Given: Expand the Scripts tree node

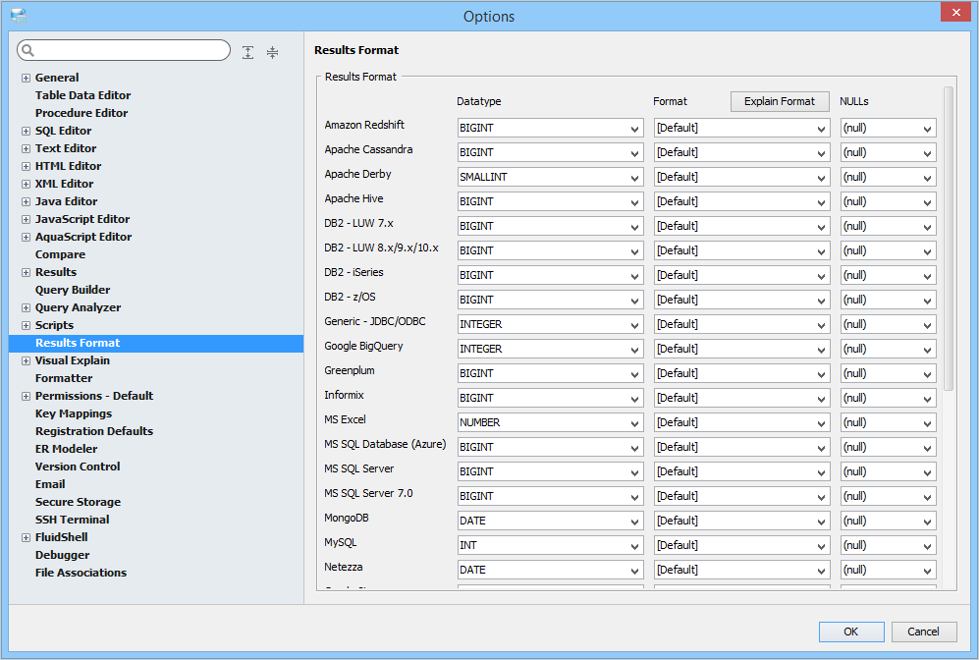Looking at the screenshot, I should point(26,325).
